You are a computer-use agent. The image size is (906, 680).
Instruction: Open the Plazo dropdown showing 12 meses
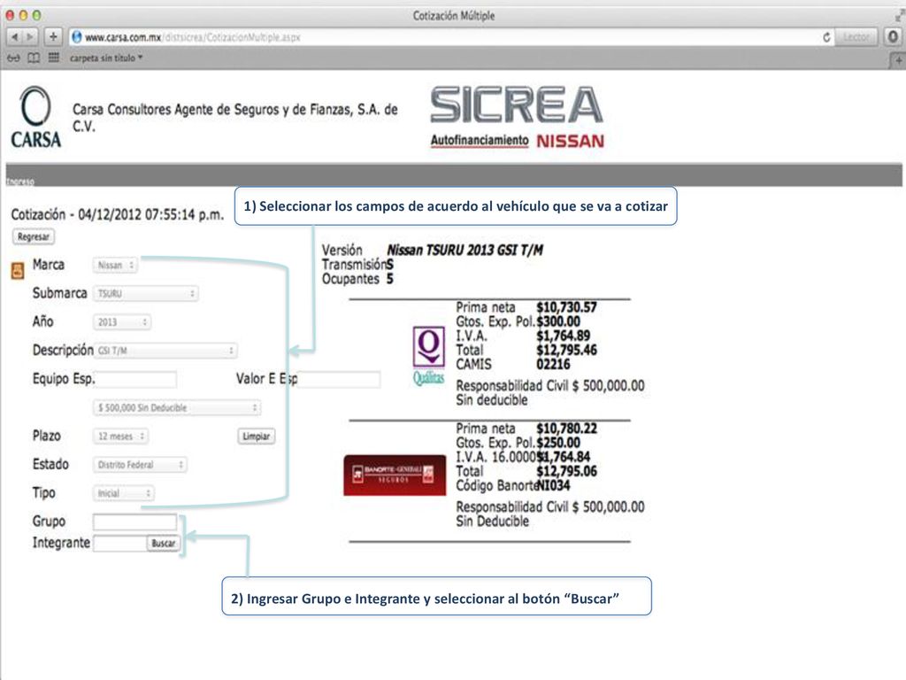pos(120,436)
